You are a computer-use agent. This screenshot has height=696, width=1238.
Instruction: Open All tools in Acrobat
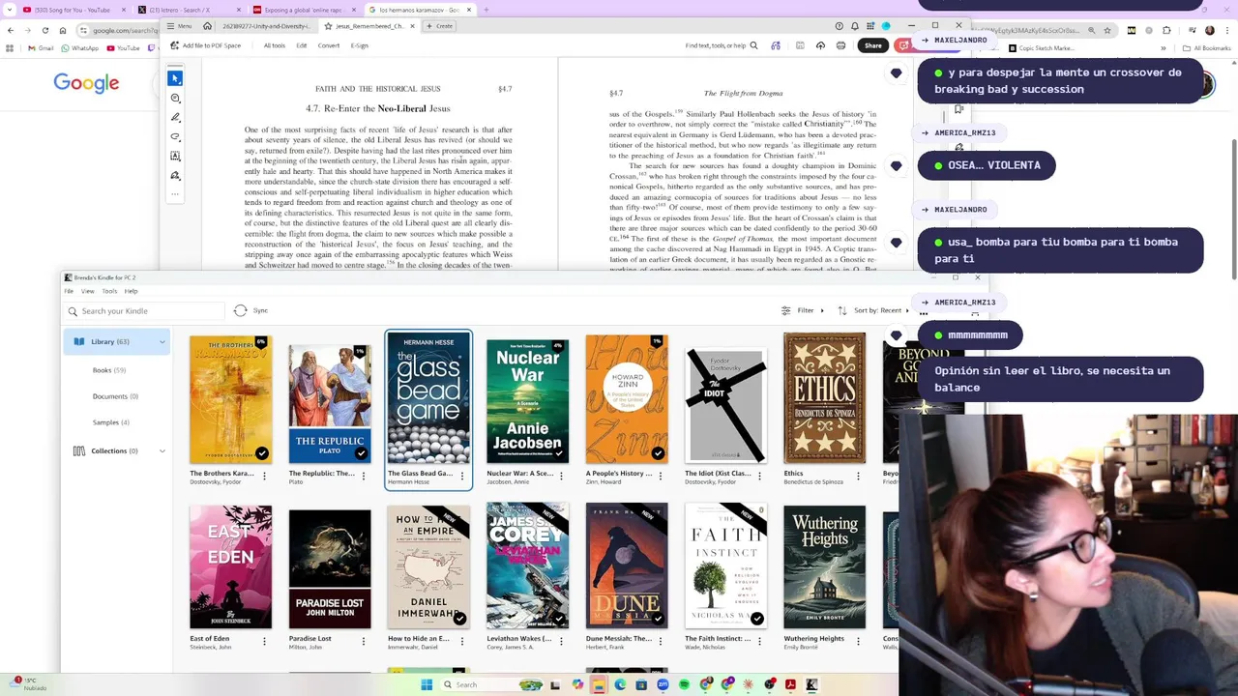[x=274, y=45]
